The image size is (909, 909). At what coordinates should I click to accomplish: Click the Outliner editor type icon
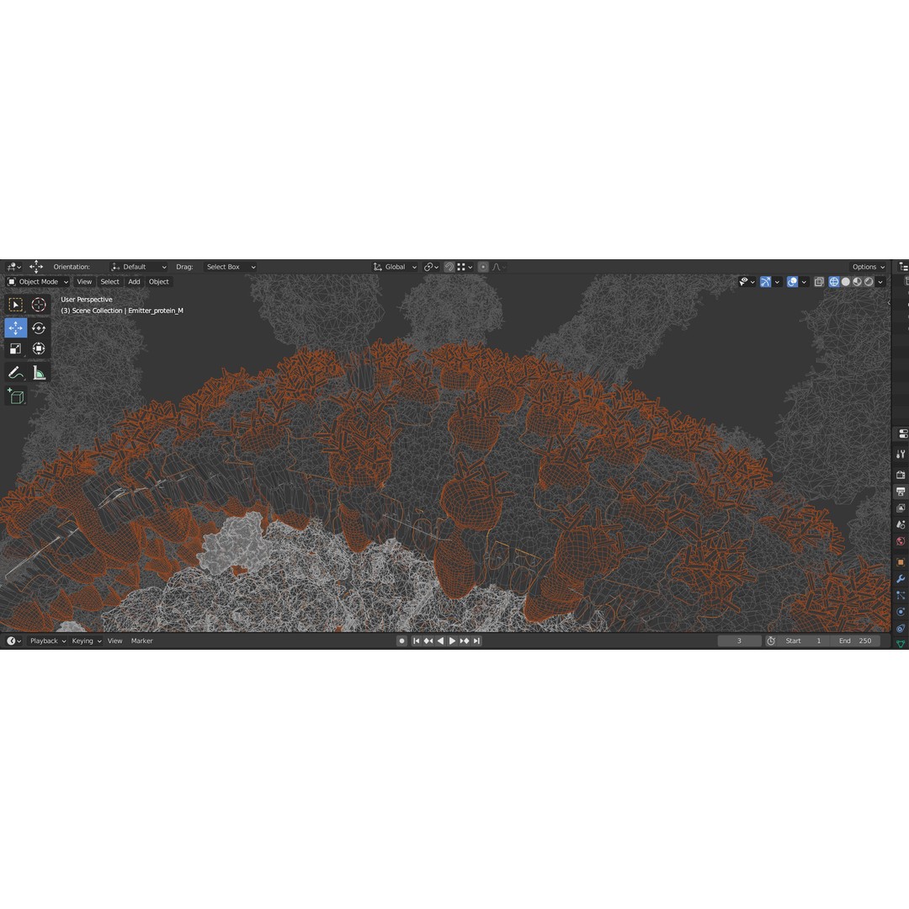[x=904, y=267]
